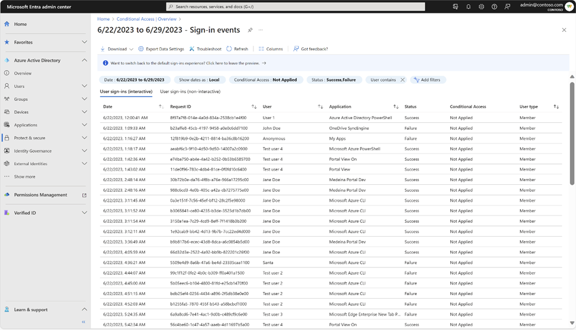
Task: Close the Sign-in events pane
Action: (564, 30)
